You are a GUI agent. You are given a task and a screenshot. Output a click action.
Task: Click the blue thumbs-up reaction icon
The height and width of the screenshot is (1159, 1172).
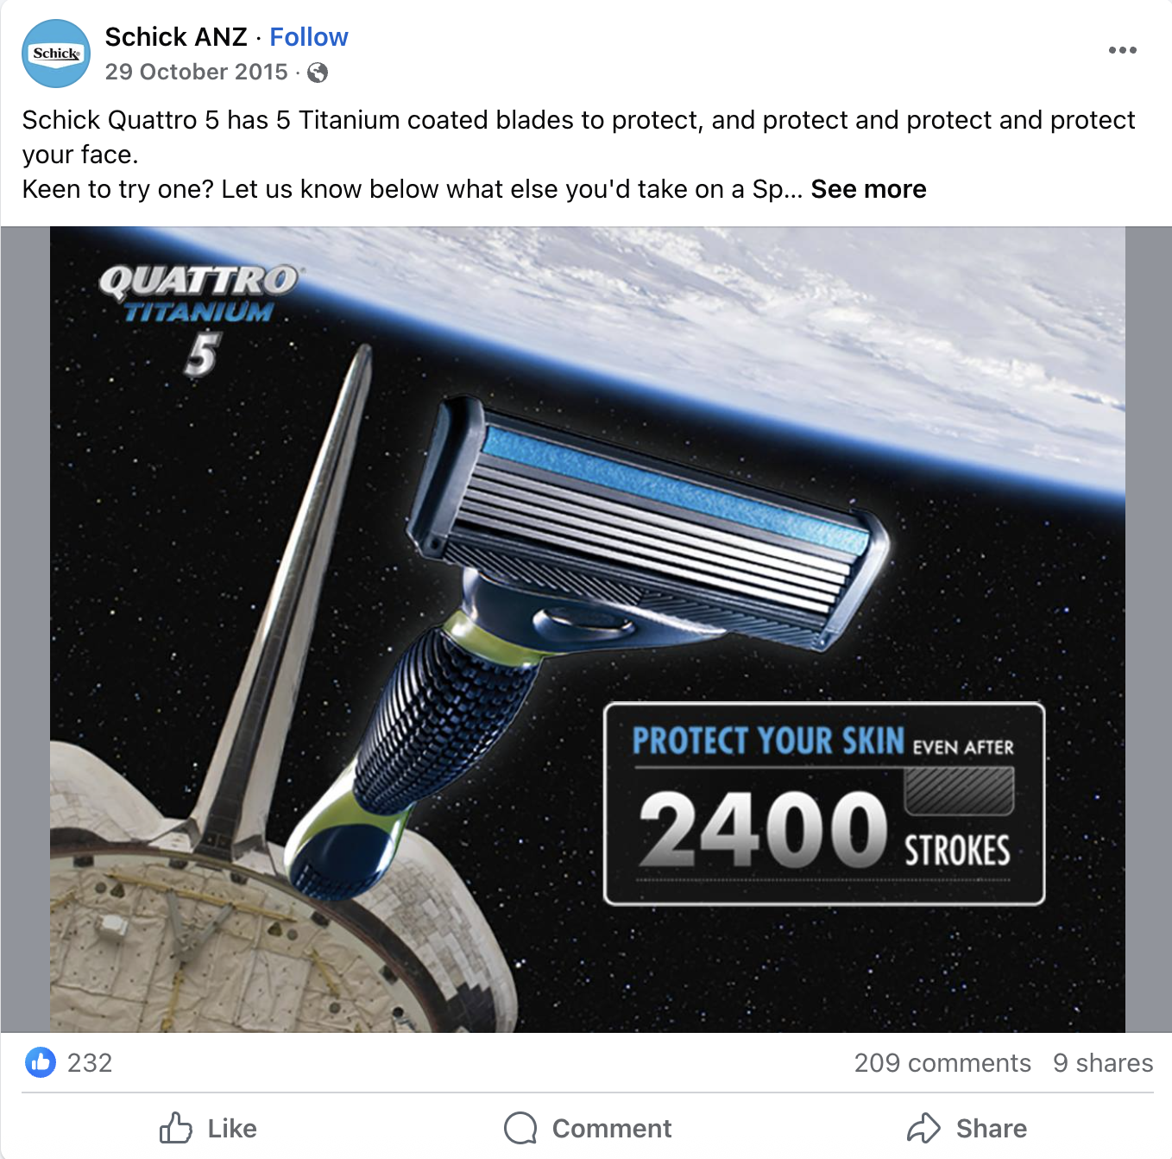pos(41,1062)
